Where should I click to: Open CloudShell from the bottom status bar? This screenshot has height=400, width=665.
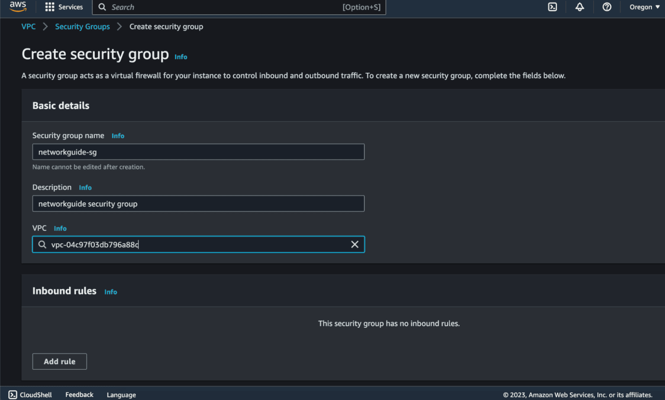pyautogui.click(x=29, y=394)
